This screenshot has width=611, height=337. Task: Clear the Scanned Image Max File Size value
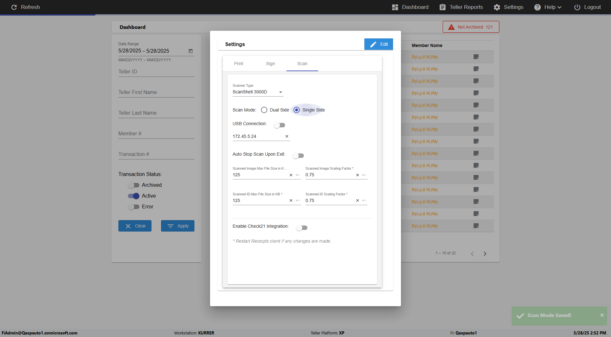(291, 175)
